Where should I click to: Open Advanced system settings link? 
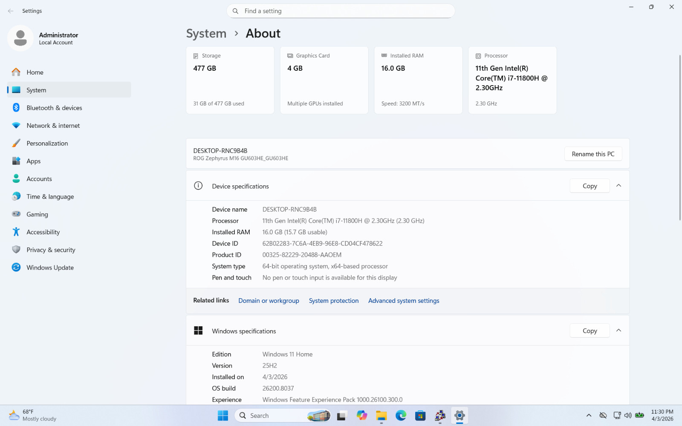tap(404, 301)
